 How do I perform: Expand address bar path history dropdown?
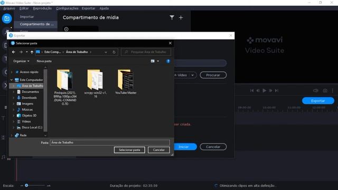[x=106, y=52]
